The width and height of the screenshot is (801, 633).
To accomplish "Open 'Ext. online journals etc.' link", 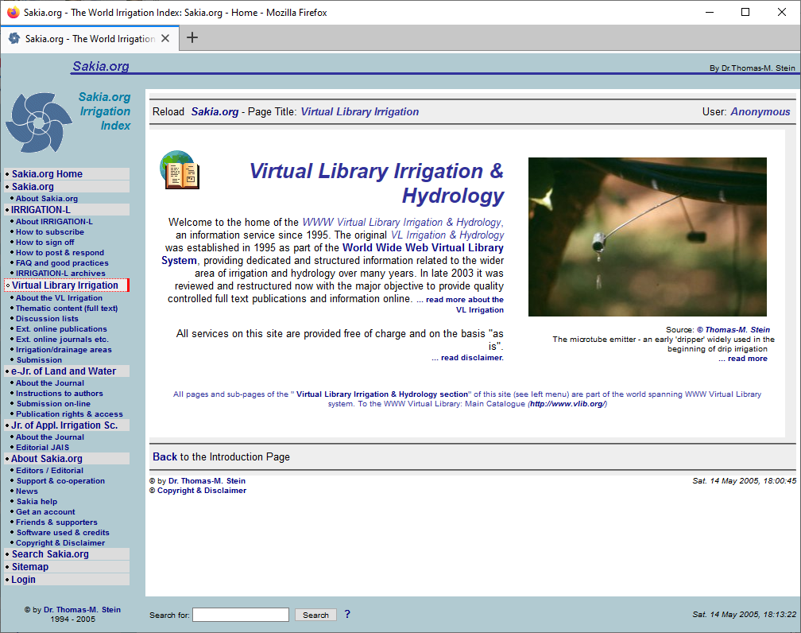I will (x=62, y=339).
